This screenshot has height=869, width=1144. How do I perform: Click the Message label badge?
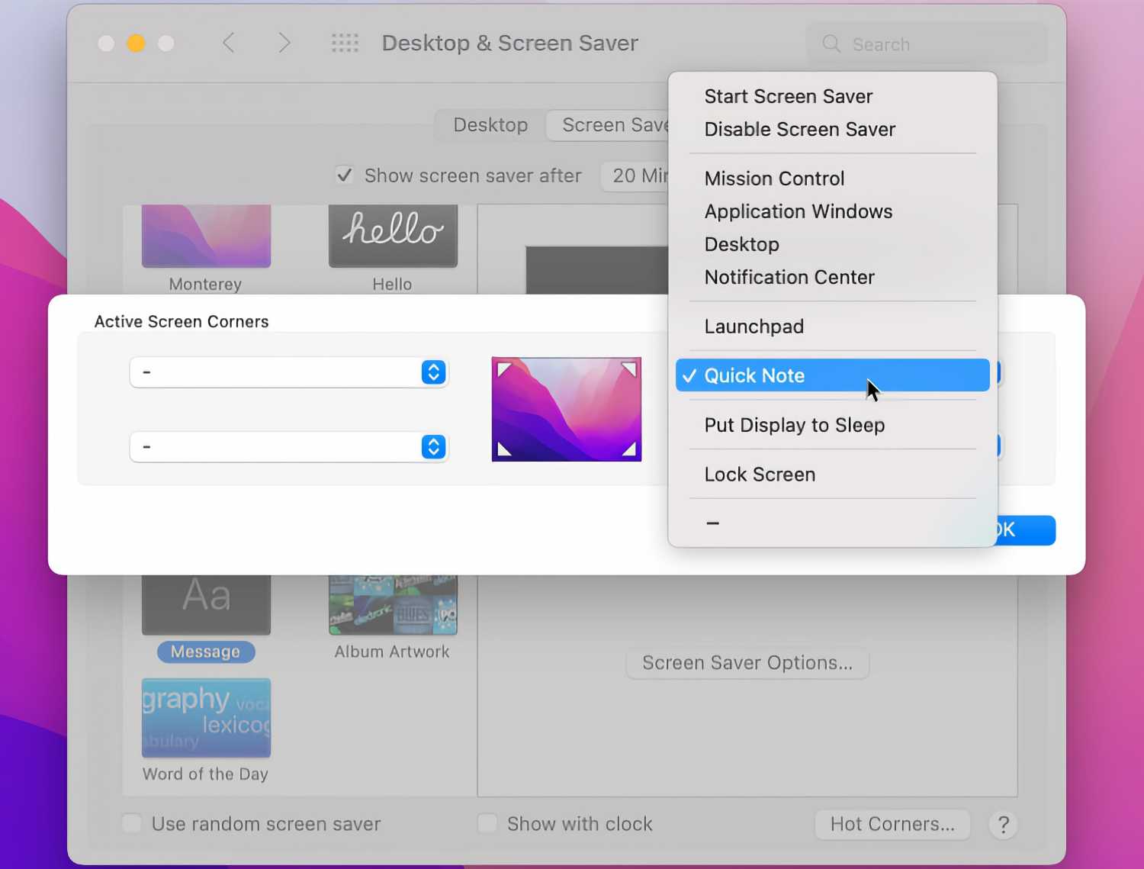point(205,652)
